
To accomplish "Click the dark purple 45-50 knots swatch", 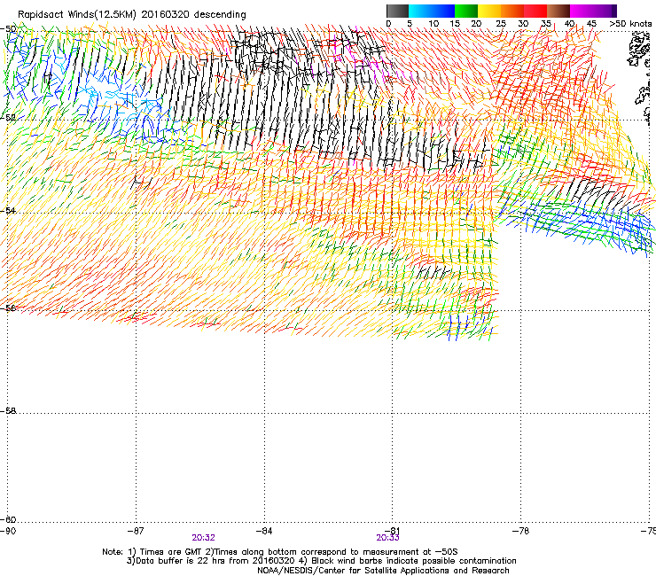I will 605,11.
